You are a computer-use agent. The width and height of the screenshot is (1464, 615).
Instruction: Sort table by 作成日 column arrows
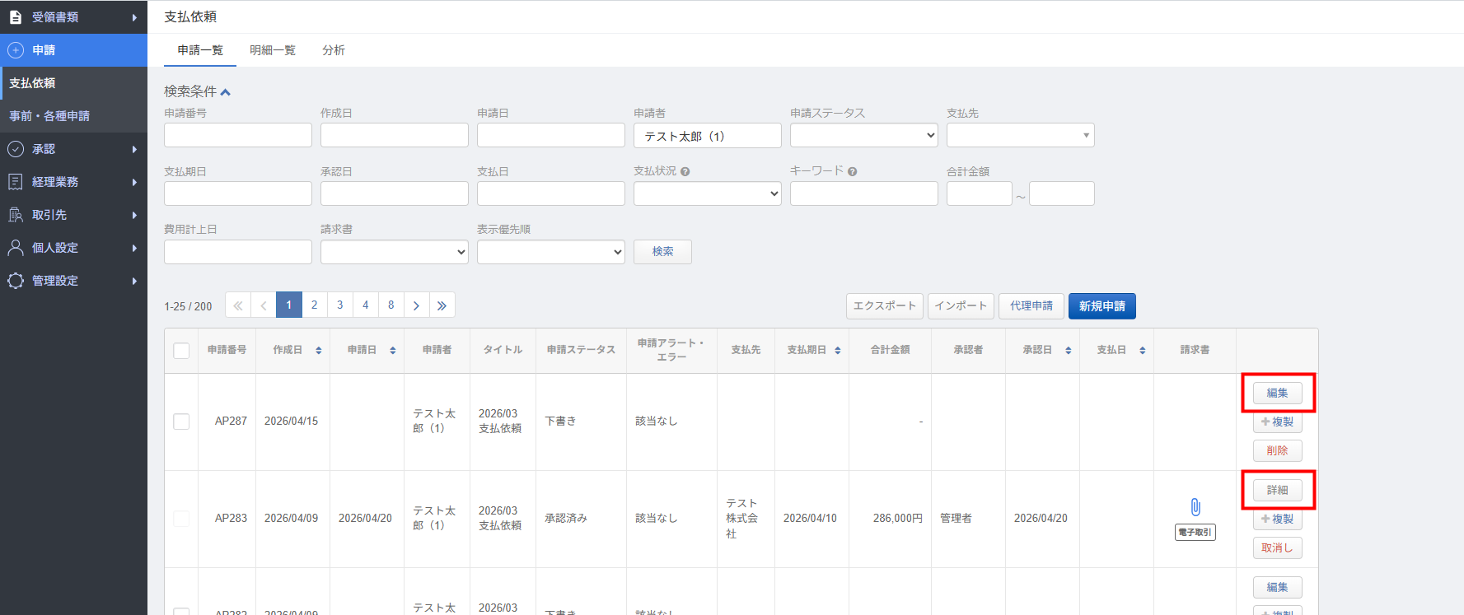[318, 351]
